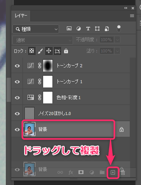Select the トーンカーブ 1 curves adjustment icon
Viewport: 141px width, 185px height.
coord(31,82)
